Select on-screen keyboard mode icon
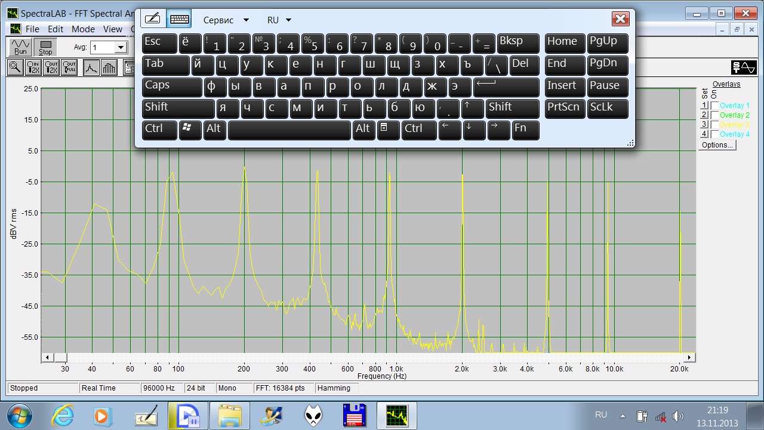The height and width of the screenshot is (430, 764). click(179, 19)
